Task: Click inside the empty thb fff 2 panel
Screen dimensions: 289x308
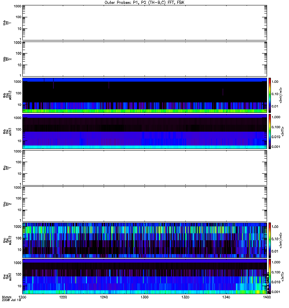Action: tap(144, 59)
